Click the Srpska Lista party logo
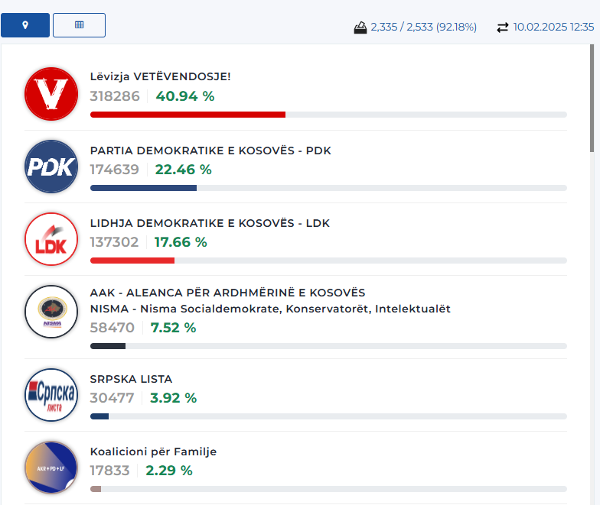600x505 pixels. (x=51, y=394)
